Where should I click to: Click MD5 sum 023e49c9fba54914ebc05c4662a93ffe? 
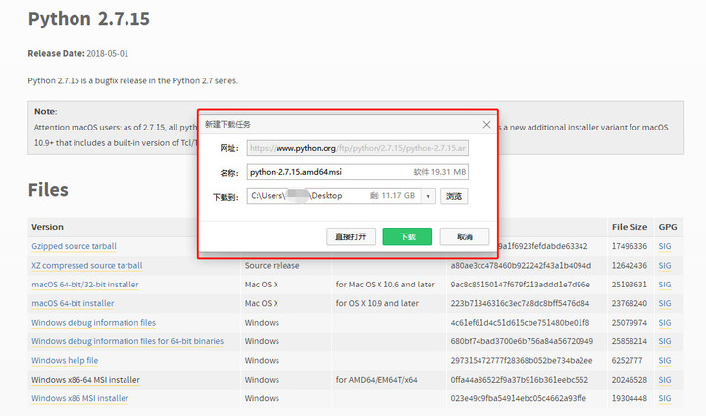[519, 398]
